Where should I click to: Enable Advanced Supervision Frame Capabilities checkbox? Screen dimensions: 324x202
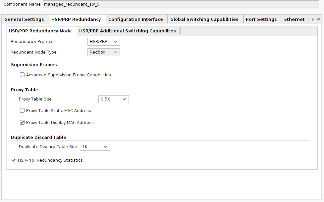point(22,75)
